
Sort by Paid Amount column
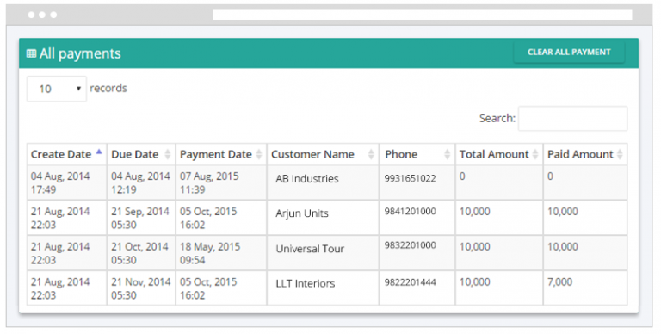coord(585,154)
